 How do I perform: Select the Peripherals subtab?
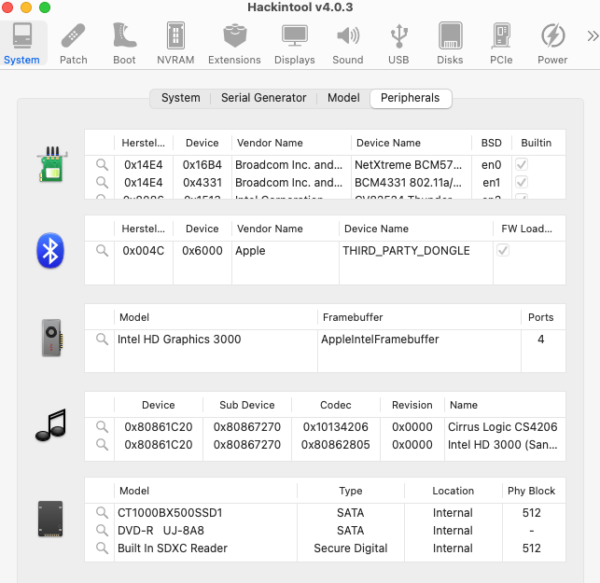(x=411, y=98)
